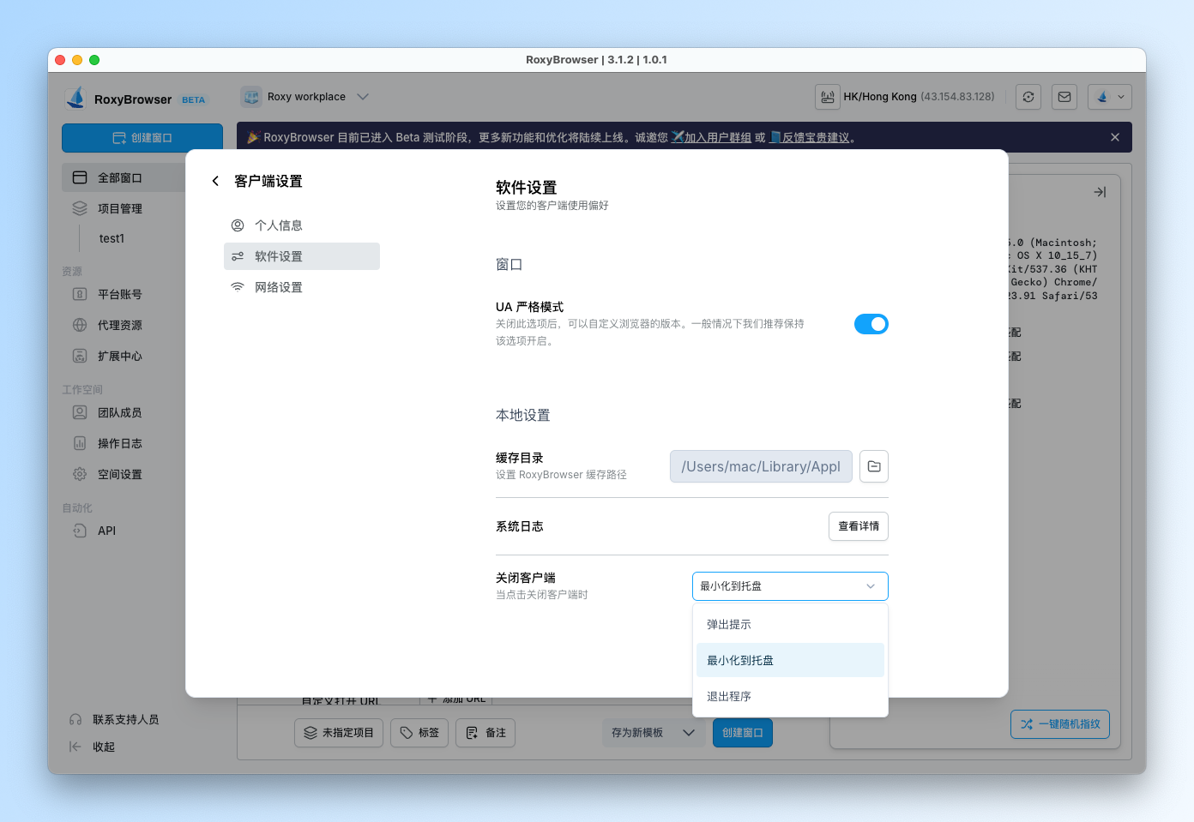Screen dimensions: 1194x822
Task: Collapse the right panel with the arrow icon
Action: click(1100, 192)
